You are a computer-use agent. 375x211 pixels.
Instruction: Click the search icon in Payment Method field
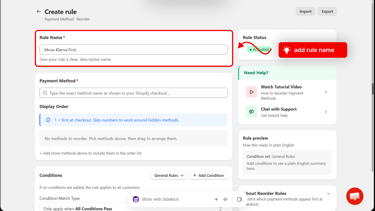[x=45, y=93]
